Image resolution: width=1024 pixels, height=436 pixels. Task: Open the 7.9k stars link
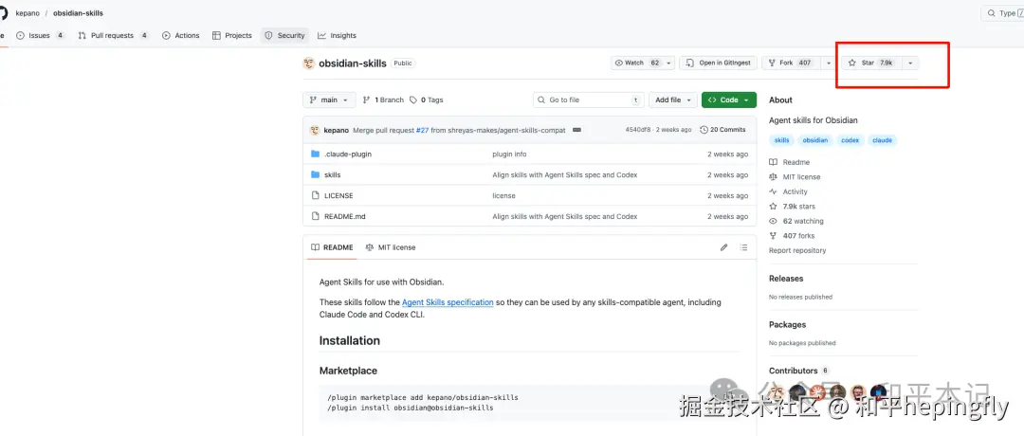tap(792, 207)
